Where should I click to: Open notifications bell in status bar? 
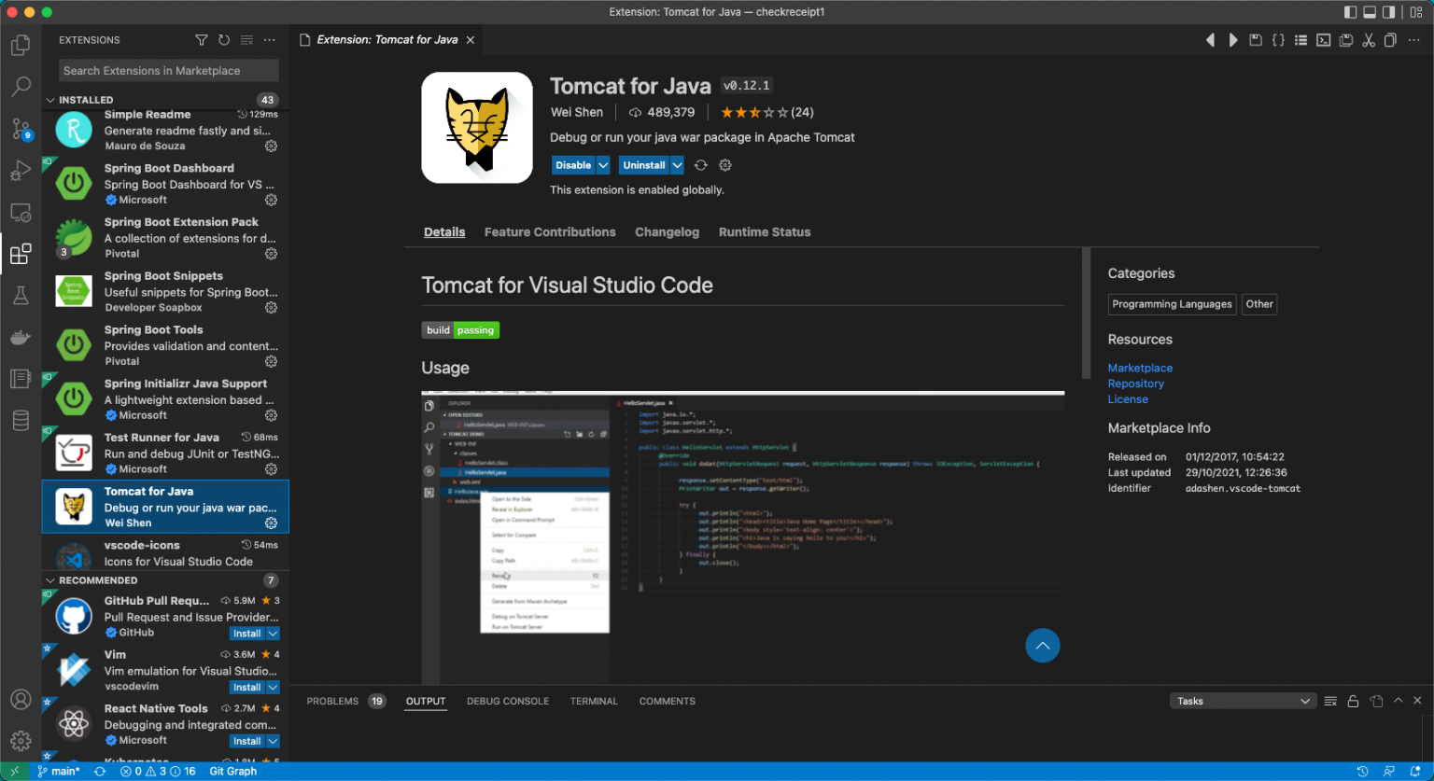click(1416, 772)
